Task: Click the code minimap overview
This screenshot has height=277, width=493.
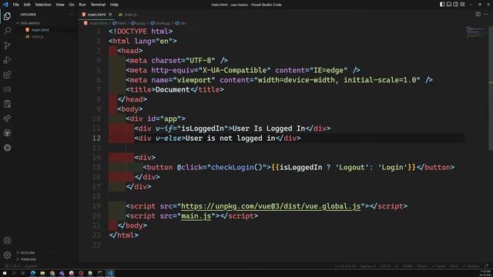Action: point(476,32)
